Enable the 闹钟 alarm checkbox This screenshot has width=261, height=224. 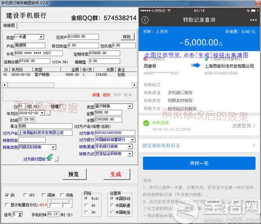click(x=44, y=195)
